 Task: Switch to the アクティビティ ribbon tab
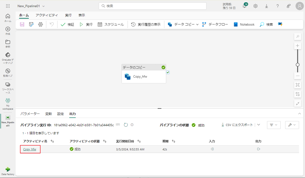pos(47,15)
